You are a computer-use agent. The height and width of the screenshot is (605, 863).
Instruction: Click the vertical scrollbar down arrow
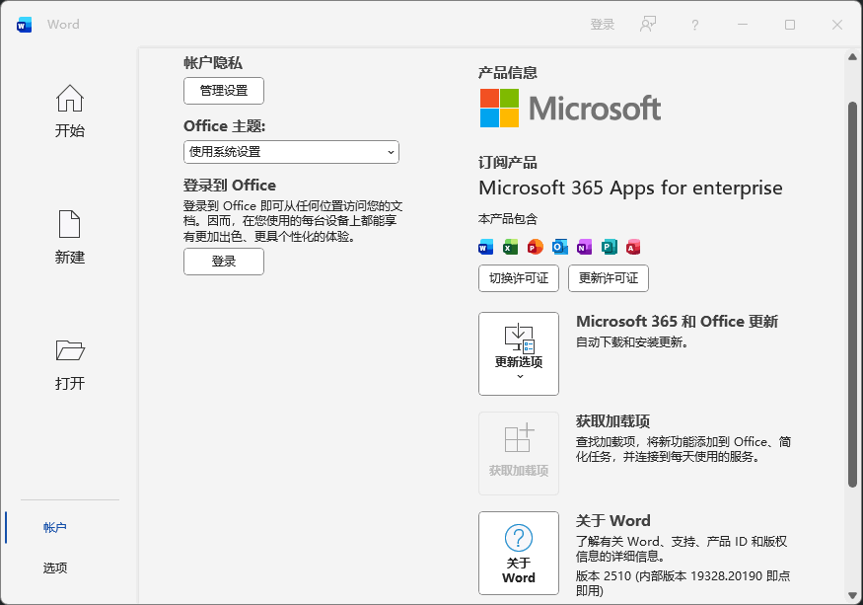click(x=853, y=596)
